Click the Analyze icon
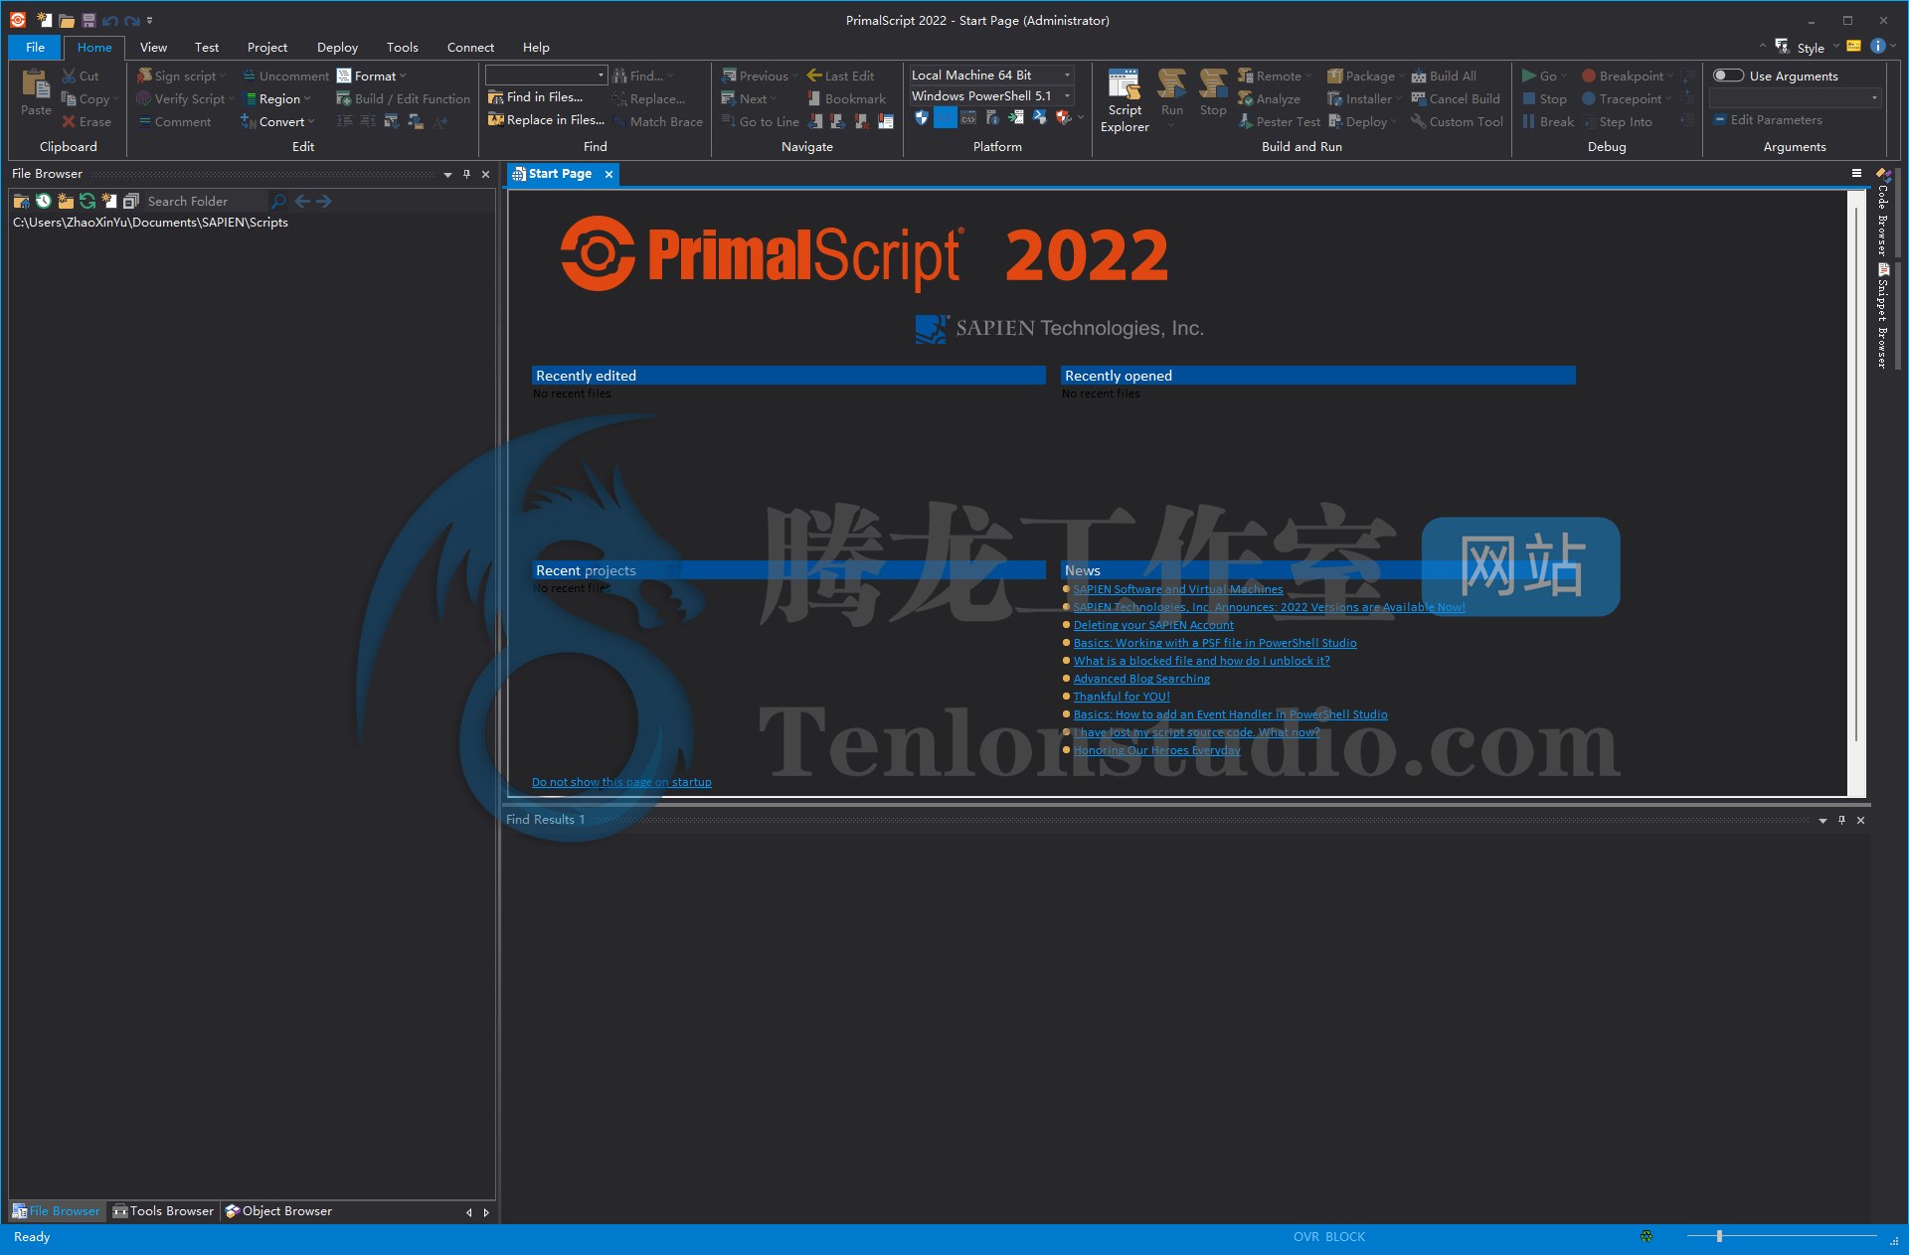 [1246, 98]
